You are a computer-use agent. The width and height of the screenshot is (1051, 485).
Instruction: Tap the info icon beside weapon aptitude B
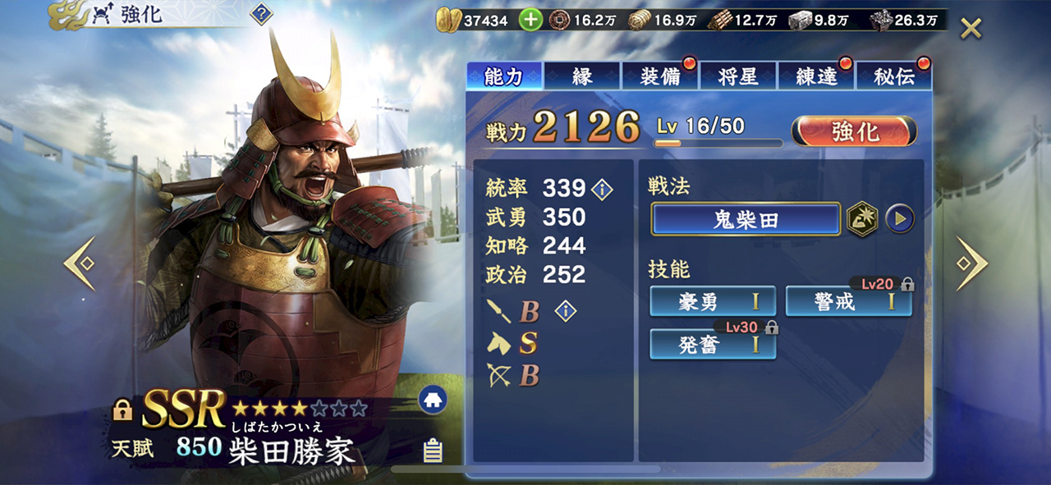click(x=565, y=311)
